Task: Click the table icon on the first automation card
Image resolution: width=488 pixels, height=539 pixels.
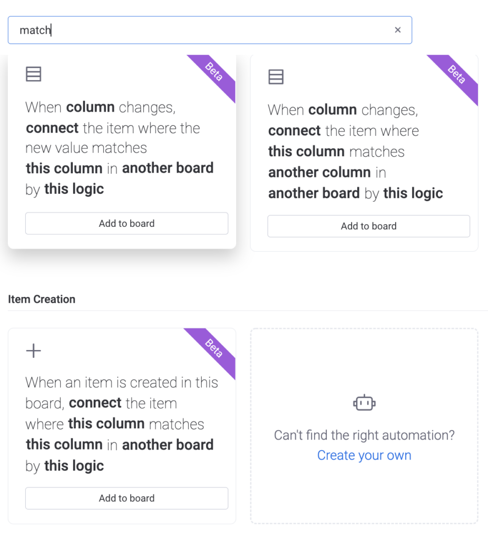Action: 33,74
